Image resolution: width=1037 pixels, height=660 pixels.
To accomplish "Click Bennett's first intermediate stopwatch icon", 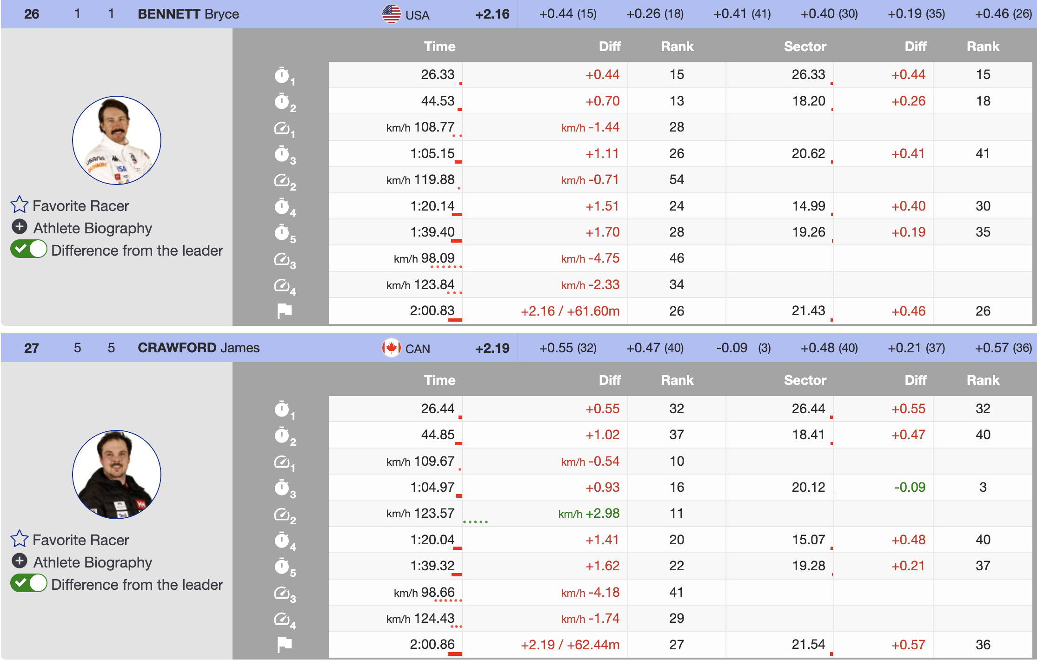I will (x=283, y=75).
